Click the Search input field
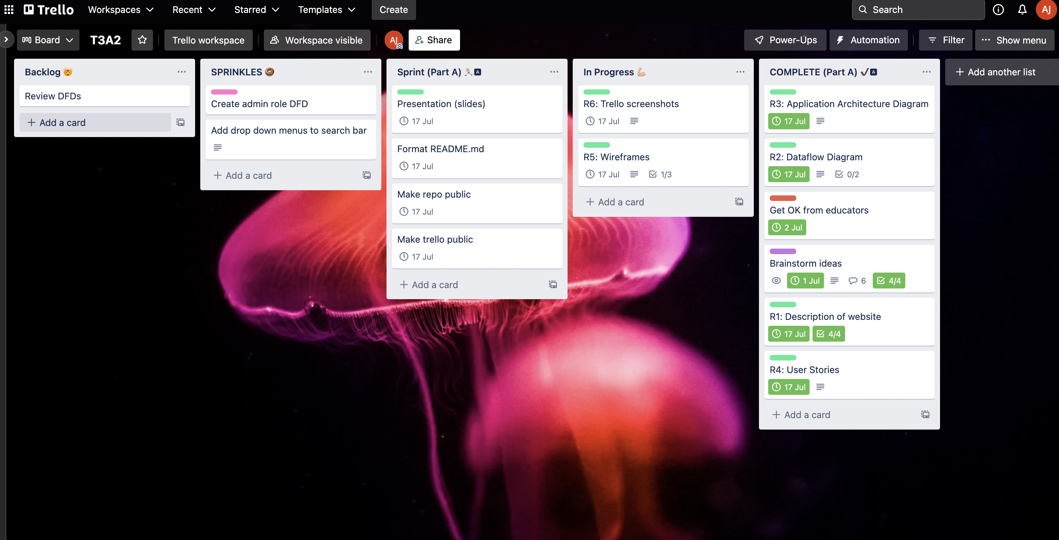 918,10
